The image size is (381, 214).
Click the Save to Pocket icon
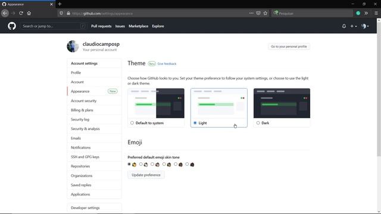[258, 13]
